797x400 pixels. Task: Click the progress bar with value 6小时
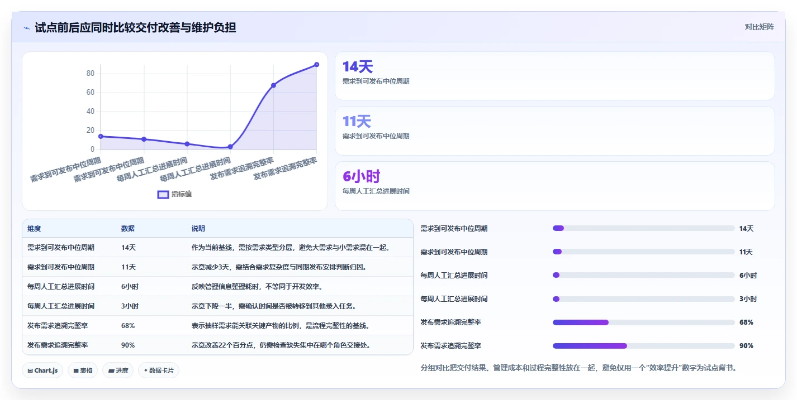coord(643,275)
